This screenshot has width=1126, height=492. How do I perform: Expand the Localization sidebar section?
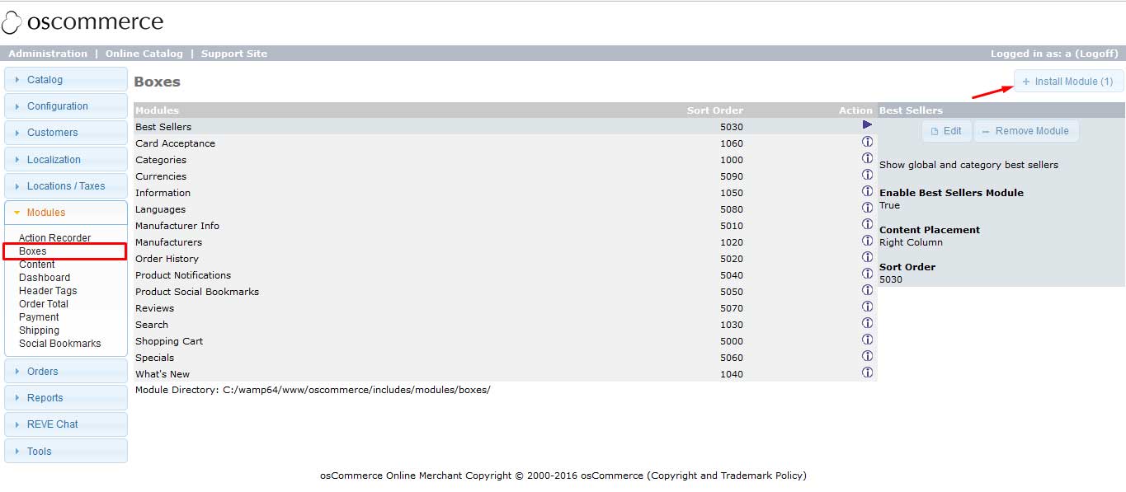pyautogui.click(x=66, y=160)
